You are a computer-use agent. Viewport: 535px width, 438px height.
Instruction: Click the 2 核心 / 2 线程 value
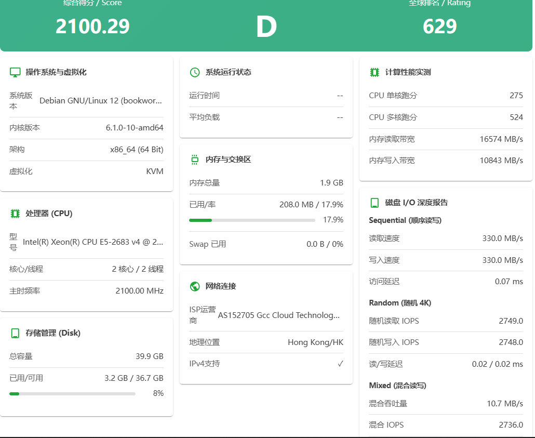pyautogui.click(x=138, y=269)
